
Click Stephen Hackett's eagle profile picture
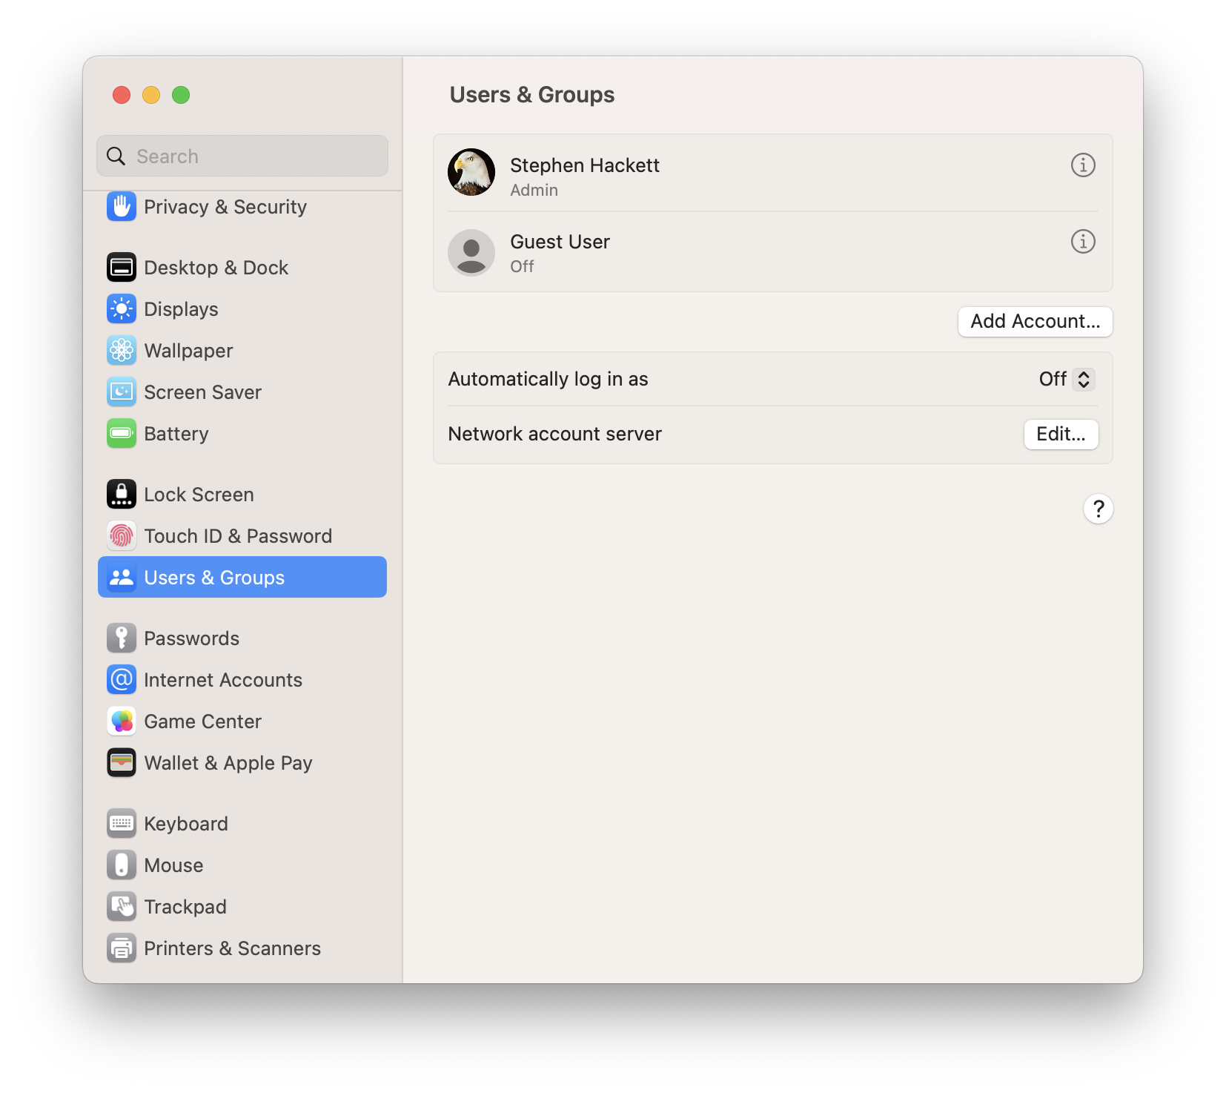[471, 173]
